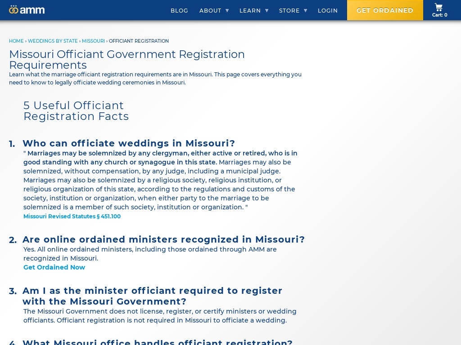Image resolution: width=461 pixels, height=345 pixels.
Task: Click the 'Learn what the marriage officiant' intro text
Action: point(155,78)
